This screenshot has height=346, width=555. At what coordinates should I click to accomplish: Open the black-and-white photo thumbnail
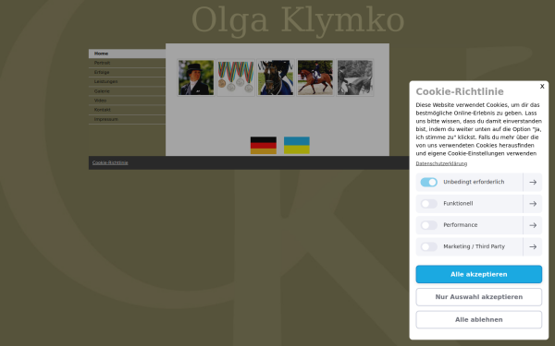coord(355,78)
